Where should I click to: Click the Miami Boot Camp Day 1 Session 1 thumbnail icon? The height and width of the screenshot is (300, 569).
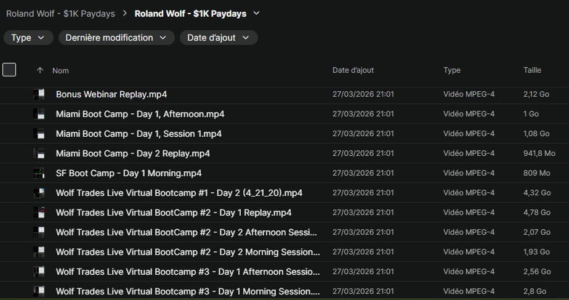pyautogui.click(x=39, y=134)
